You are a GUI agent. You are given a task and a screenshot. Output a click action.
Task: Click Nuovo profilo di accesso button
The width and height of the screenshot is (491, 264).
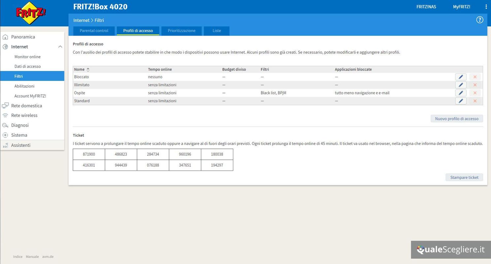coord(456,119)
